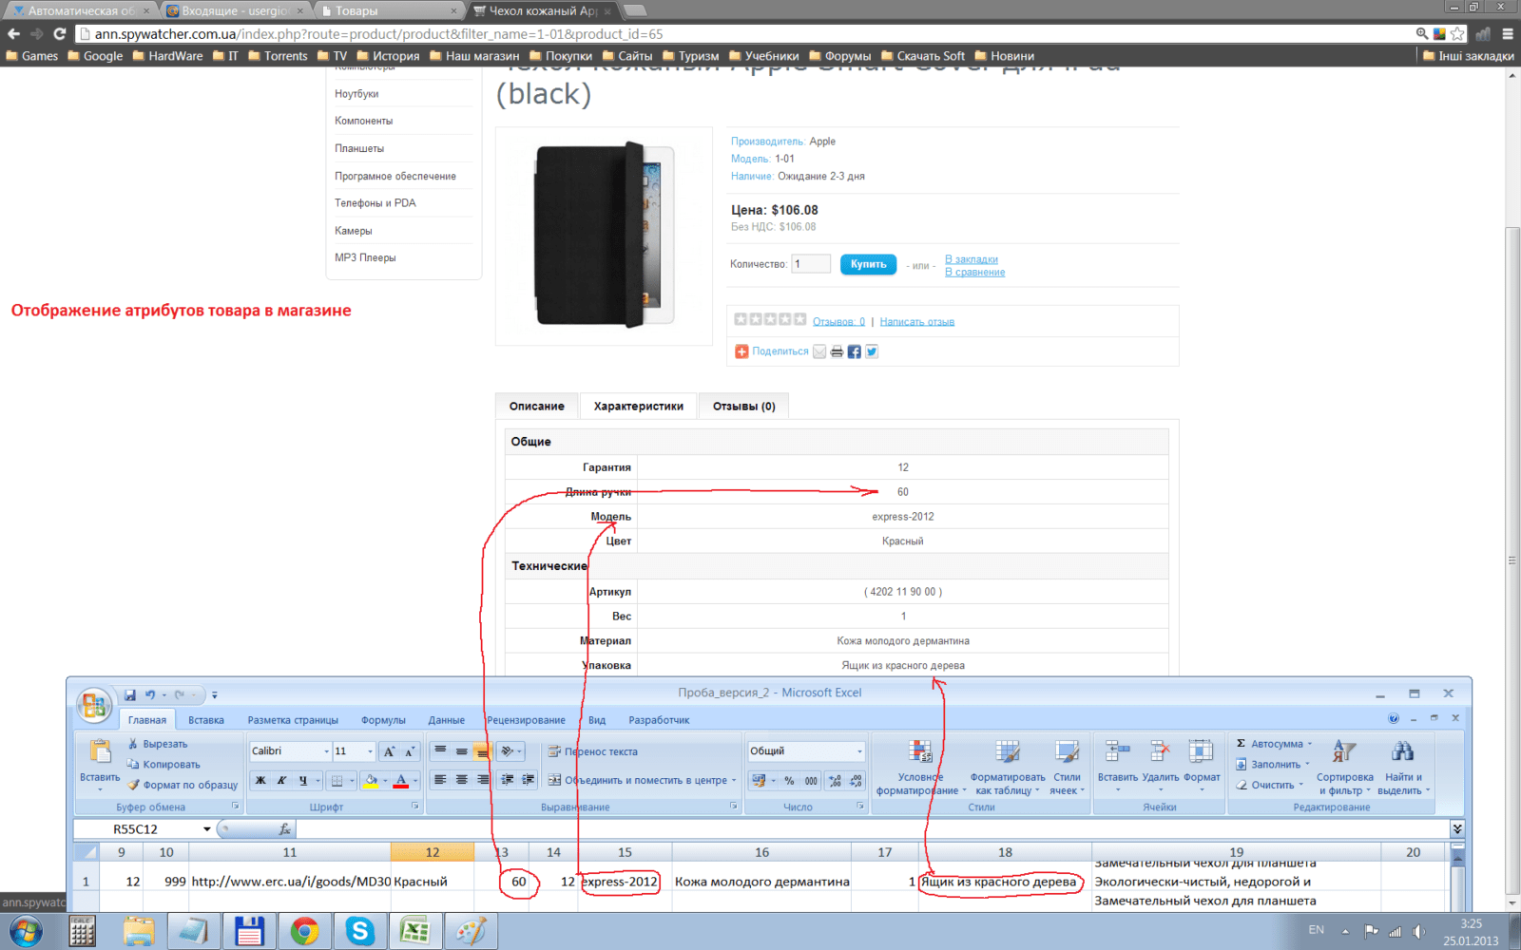Increase font size in Excel ribbon

coord(389,751)
